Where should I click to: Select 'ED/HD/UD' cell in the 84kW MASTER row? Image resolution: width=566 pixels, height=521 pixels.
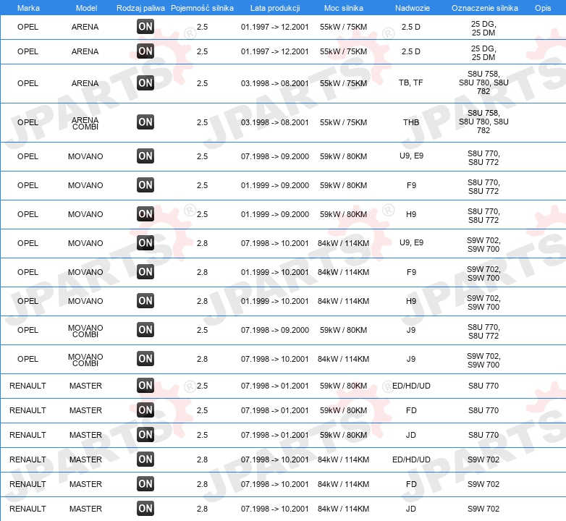coord(412,459)
